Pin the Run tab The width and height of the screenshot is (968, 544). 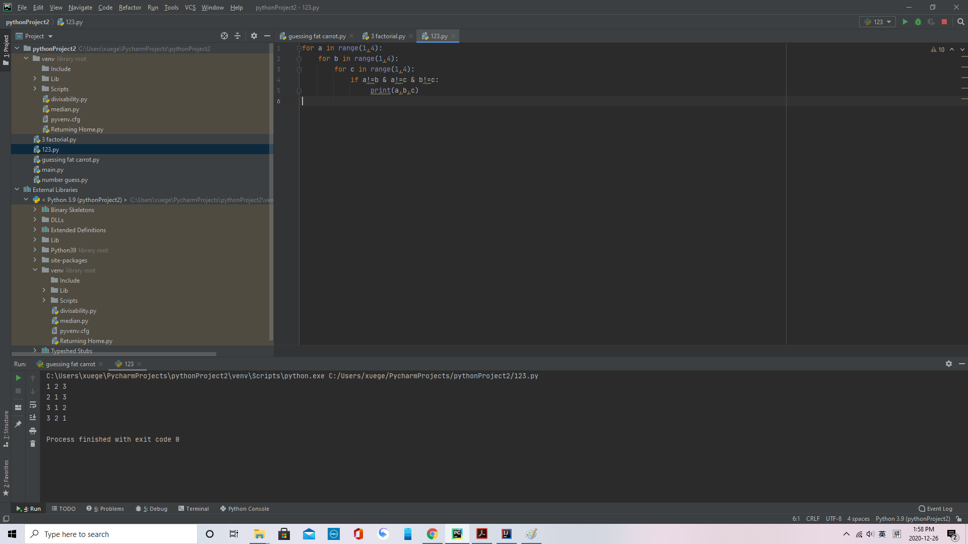[x=18, y=424]
